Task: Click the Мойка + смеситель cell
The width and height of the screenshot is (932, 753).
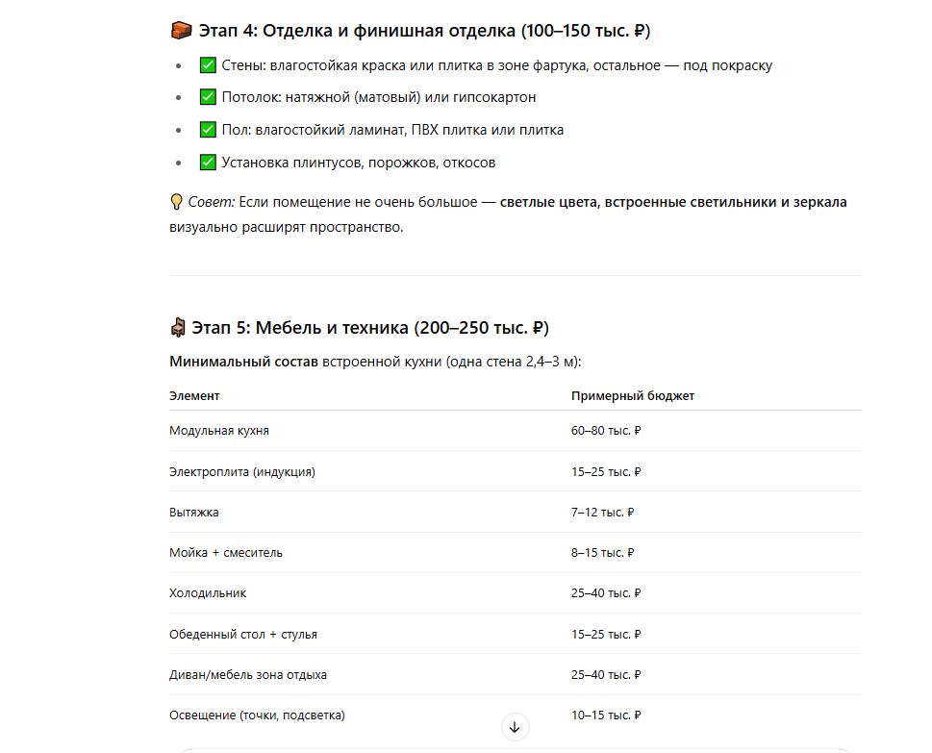Action: tap(226, 553)
